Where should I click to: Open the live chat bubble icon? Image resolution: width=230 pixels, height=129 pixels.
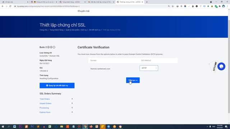pos(221,66)
